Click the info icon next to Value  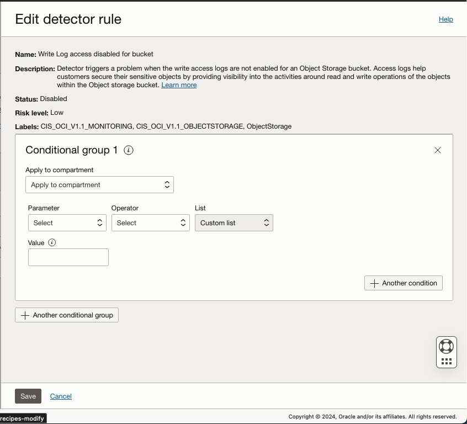point(51,242)
